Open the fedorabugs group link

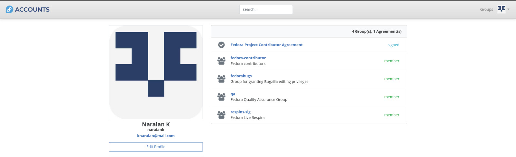pos(241,76)
